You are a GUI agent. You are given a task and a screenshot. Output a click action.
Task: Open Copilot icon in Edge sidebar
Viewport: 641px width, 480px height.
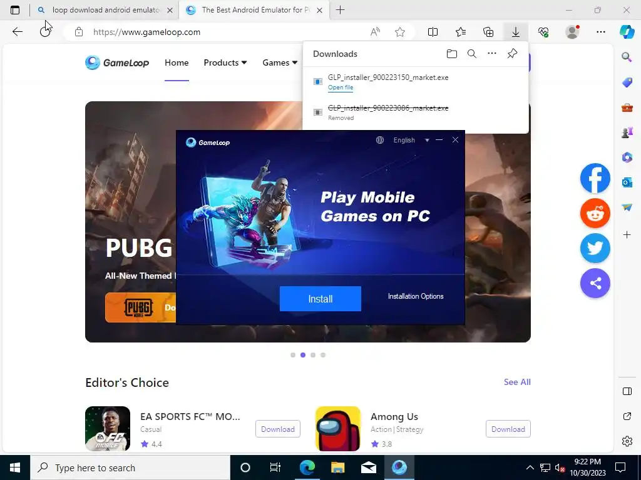tap(627, 32)
